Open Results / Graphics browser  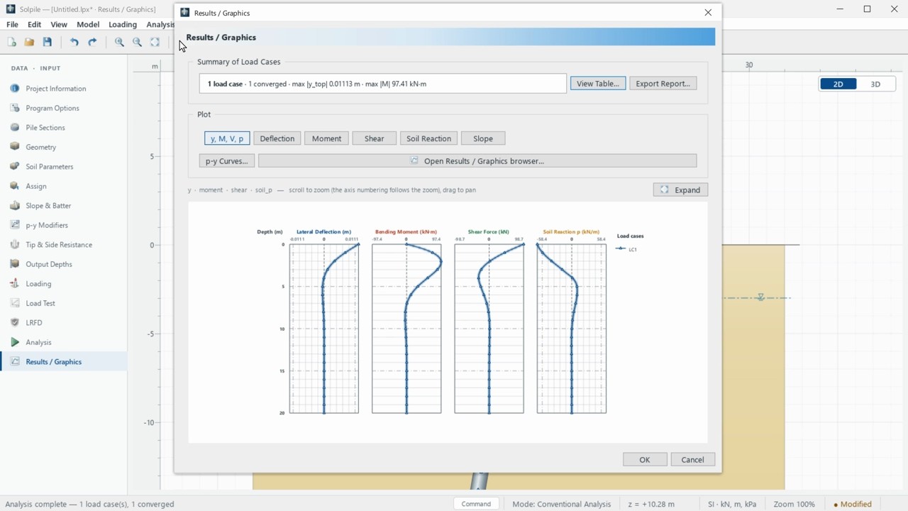[x=477, y=161]
